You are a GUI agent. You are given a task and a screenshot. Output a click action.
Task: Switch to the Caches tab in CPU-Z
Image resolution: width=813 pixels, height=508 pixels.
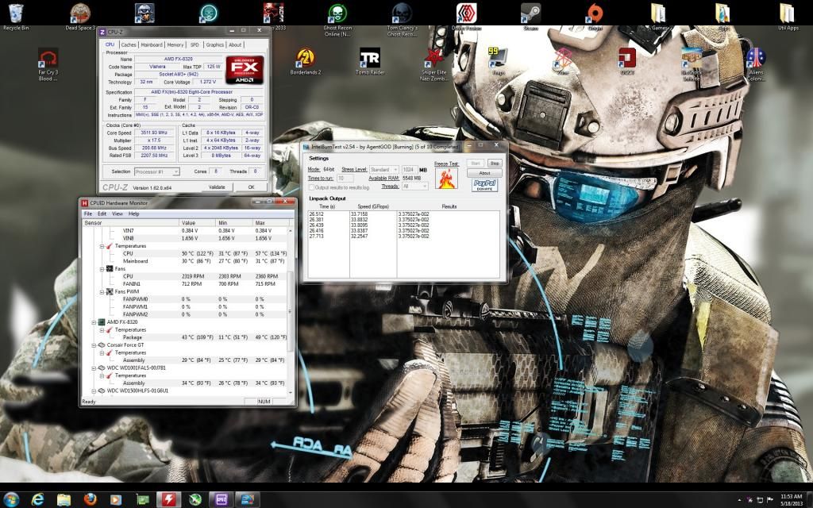click(x=128, y=45)
